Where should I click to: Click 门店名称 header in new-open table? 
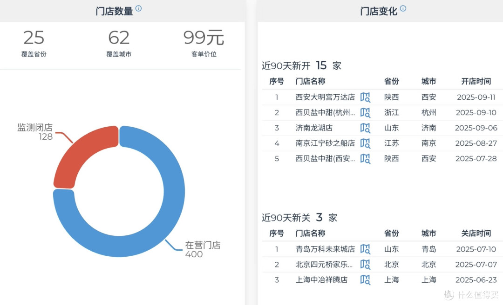(x=310, y=81)
